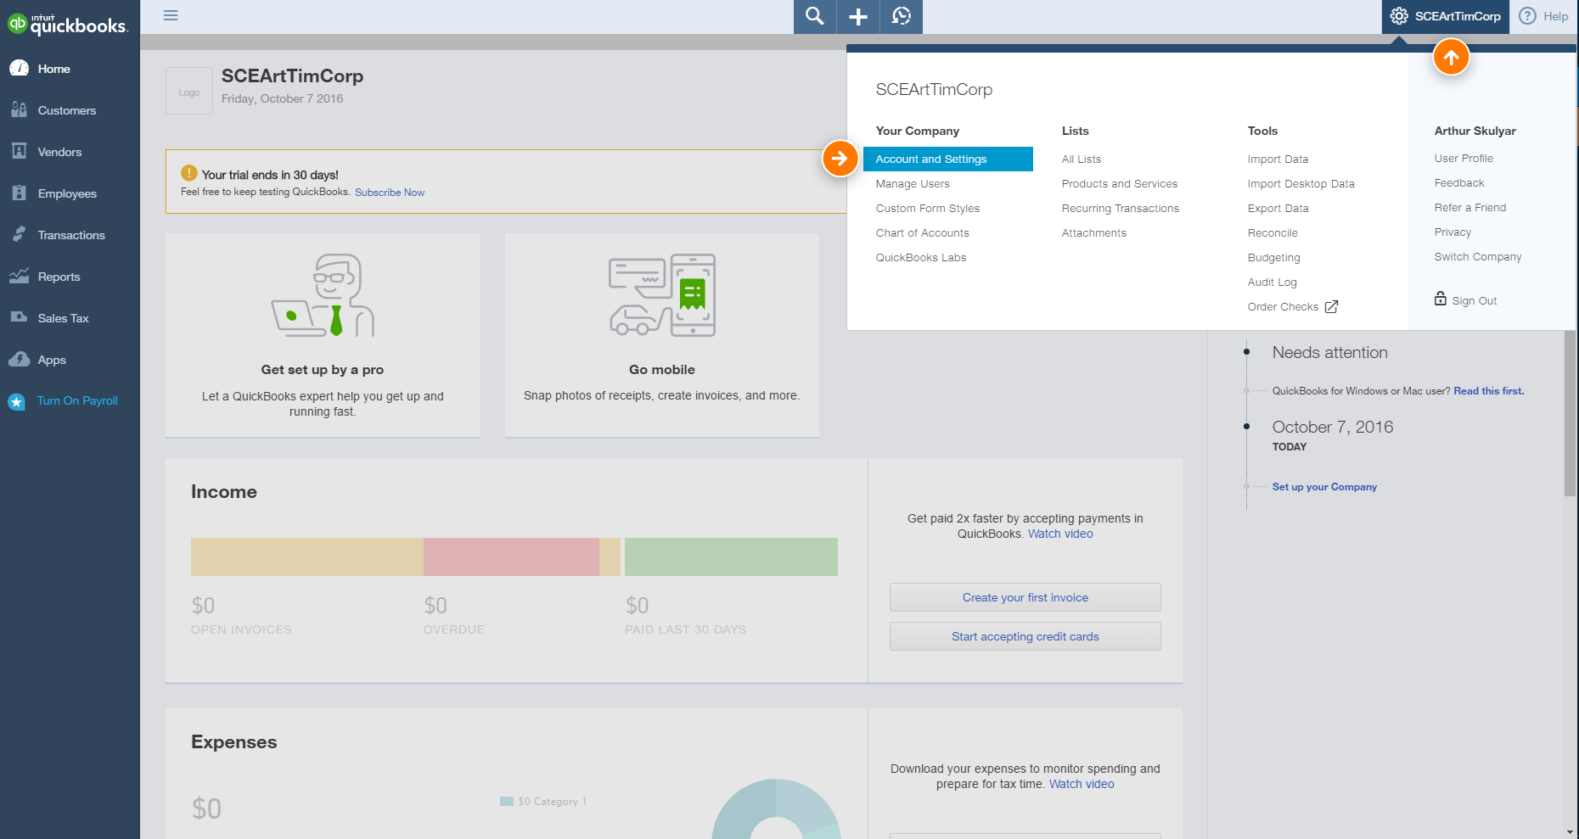Click the Get set up by a pro title
This screenshot has width=1579, height=839.
tap(323, 370)
